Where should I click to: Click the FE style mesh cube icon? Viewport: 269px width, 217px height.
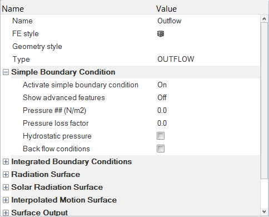pyautogui.click(x=161, y=34)
